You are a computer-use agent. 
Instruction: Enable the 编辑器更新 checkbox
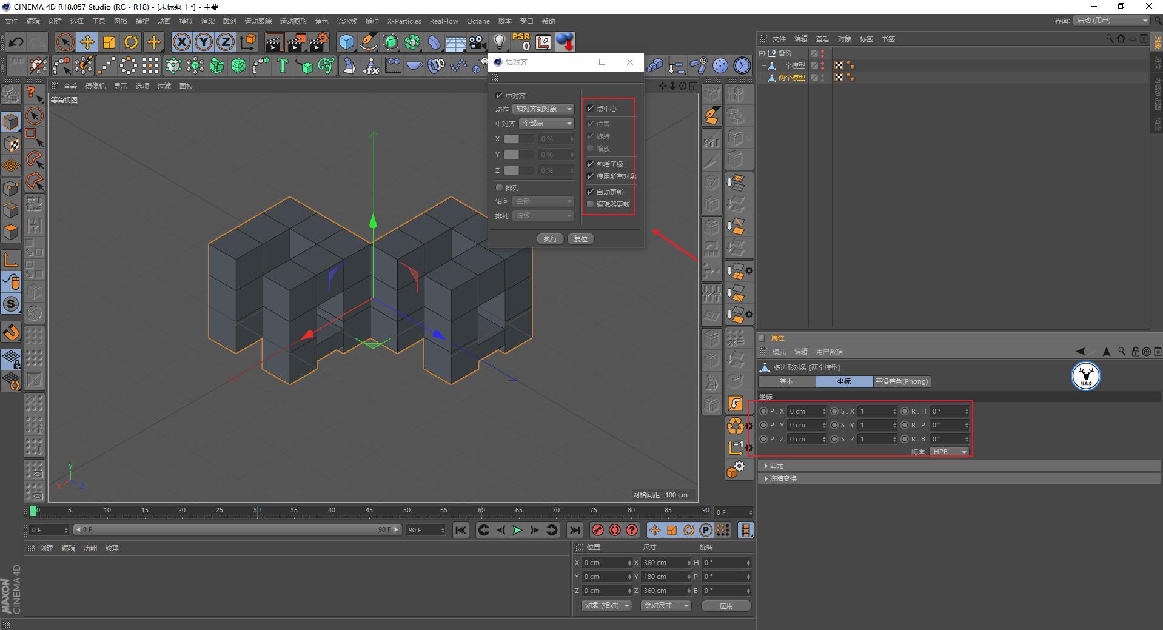click(x=591, y=204)
